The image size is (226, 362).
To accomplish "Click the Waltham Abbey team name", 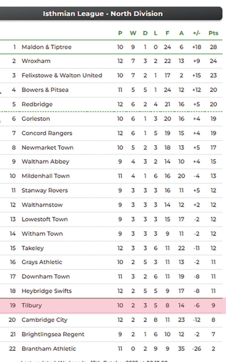I will point(45,161).
